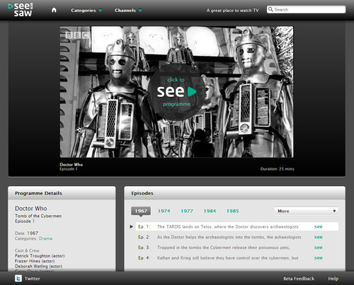The width and height of the screenshot is (354, 285).
Task: Click the 'A great place to watch TV' tagline
Action: click(x=233, y=11)
